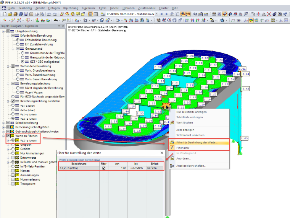Toggle Bewehrungsrichtung darstellen checkbox

(x=13, y=101)
